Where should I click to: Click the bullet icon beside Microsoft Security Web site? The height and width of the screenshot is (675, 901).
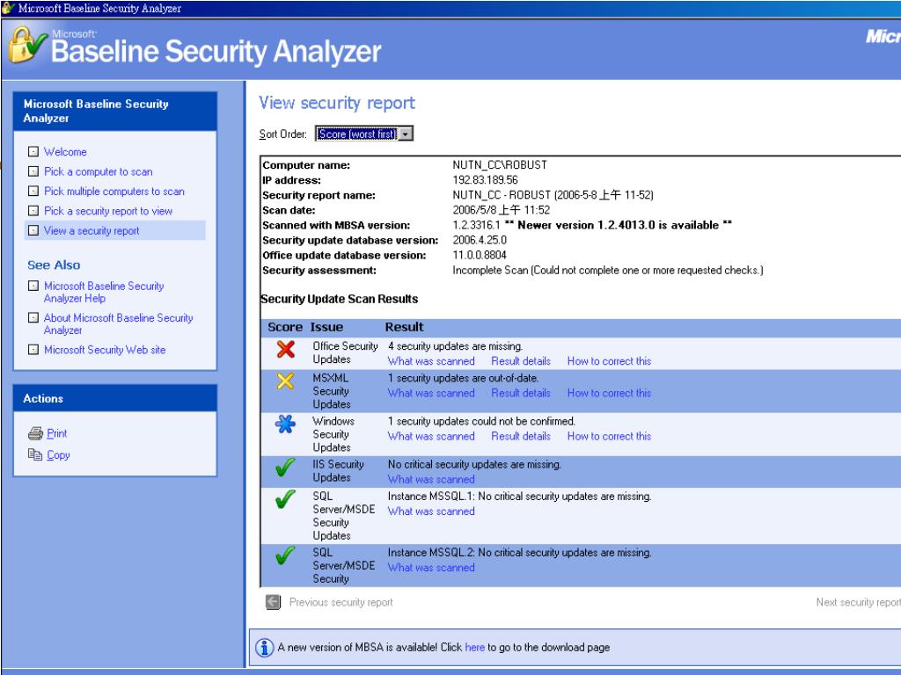click(33, 350)
